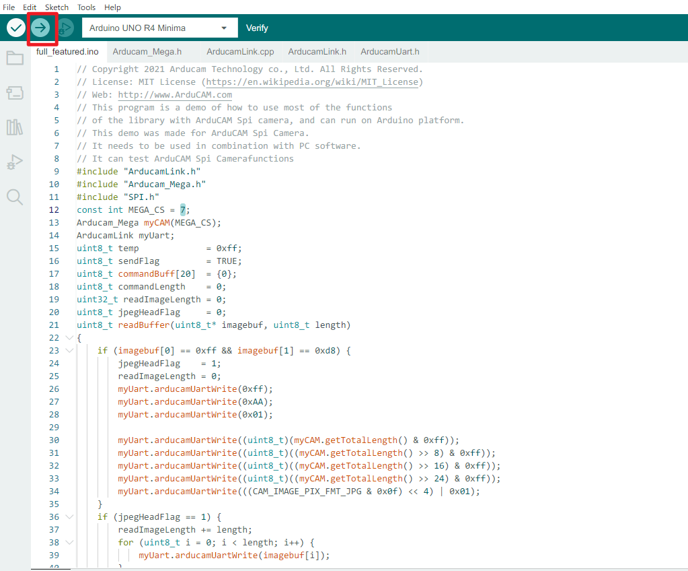Fold the for loop at line 38
Screen dimensions: 688x571
[x=69, y=543]
